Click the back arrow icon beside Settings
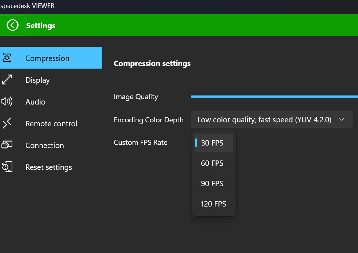 [x=13, y=25]
